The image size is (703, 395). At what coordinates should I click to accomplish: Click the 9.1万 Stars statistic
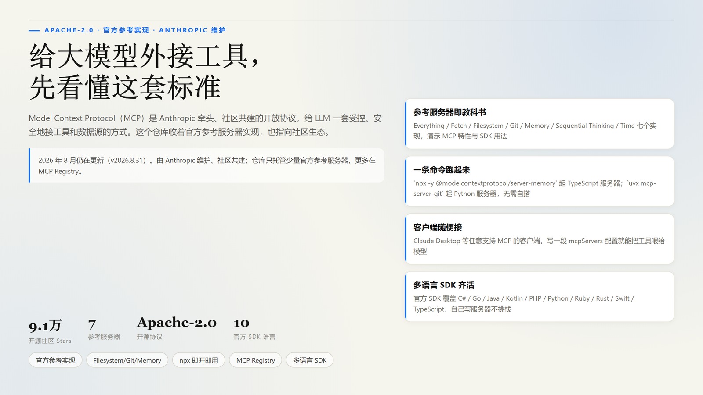(50, 331)
